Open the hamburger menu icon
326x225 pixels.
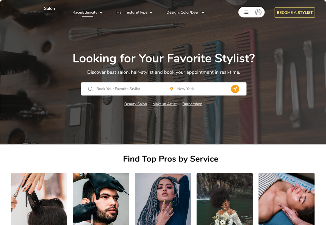(247, 12)
